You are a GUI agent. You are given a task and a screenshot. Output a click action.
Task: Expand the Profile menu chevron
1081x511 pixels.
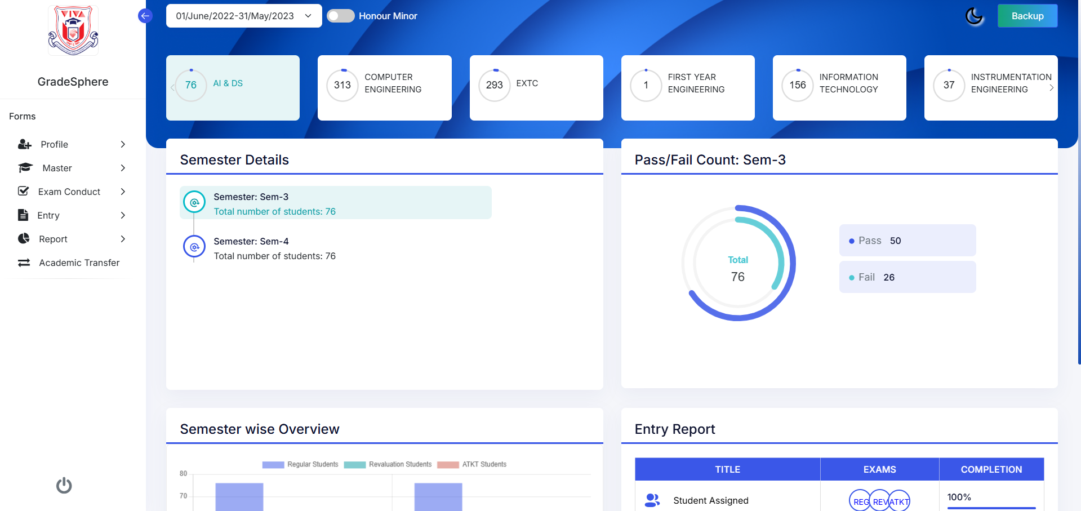click(123, 144)
